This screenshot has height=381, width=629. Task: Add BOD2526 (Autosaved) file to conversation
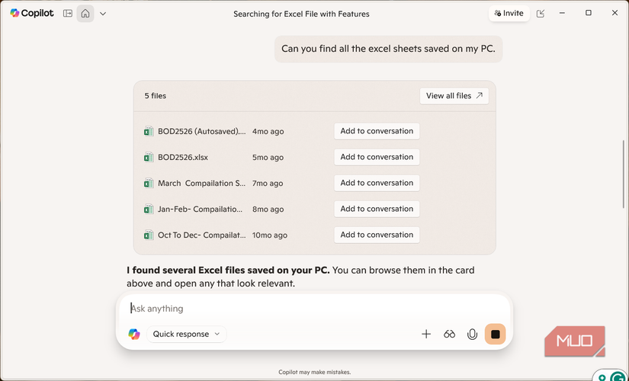click(377, 131)
